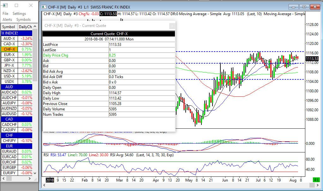Click the green 4L indicator badge
This screenshot has width=323, height=191.
(x=316, y=180)
